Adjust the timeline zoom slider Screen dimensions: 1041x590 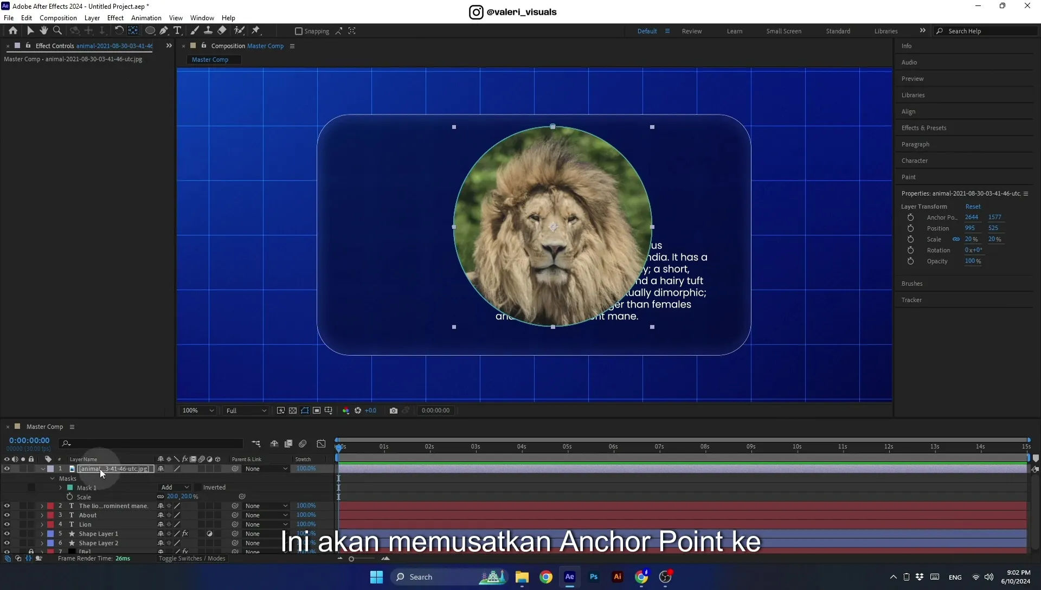tap(351, 559)
